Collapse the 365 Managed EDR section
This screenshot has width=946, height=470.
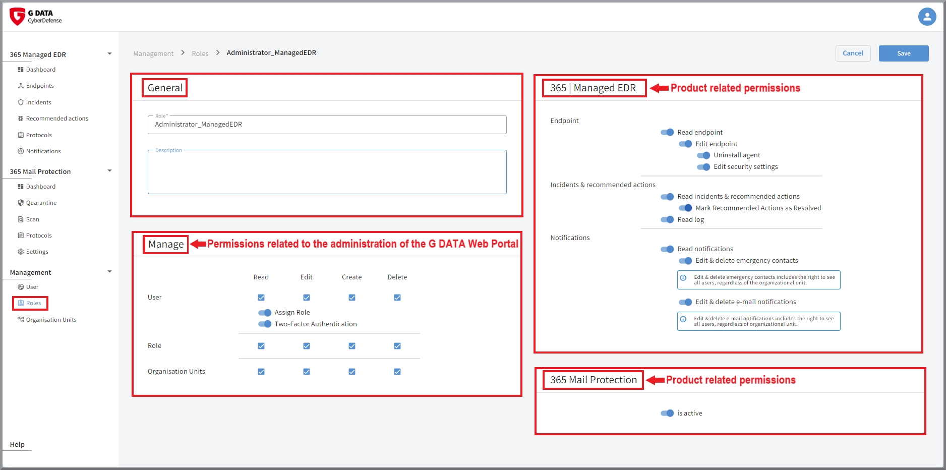click(109, 54)
